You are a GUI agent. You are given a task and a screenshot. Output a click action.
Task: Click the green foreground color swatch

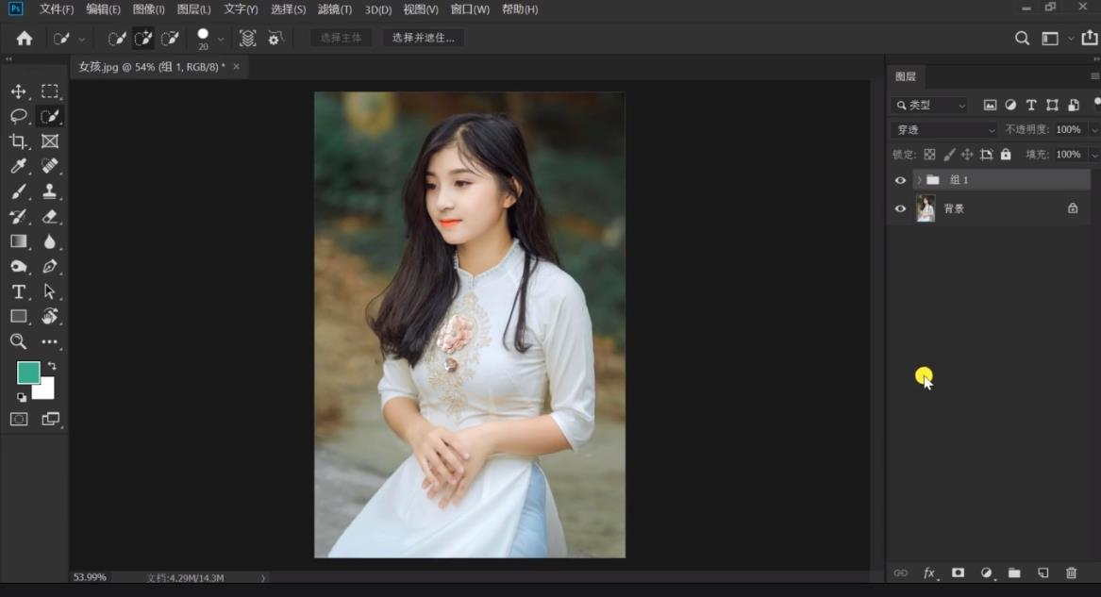[28, 373]
